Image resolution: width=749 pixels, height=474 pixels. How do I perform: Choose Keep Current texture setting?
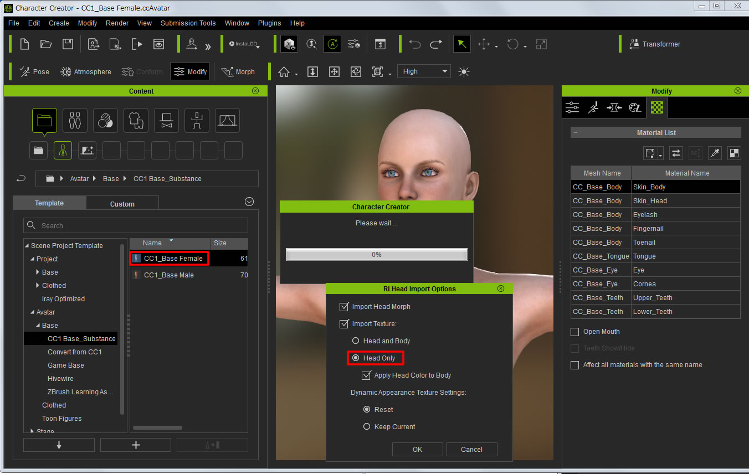pyautogui.click(x=366, y=427)
